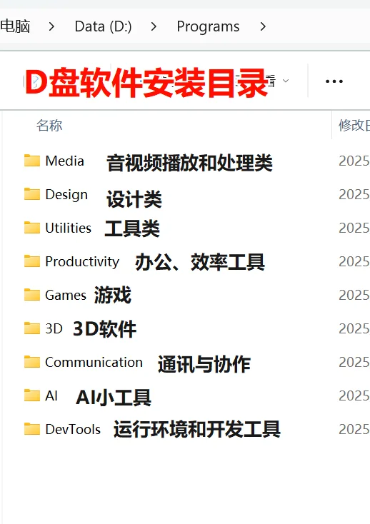The image size is (370, 524).
Task: Click the Games folder icon
Action: pyautogui.click(x=32, y=295)
